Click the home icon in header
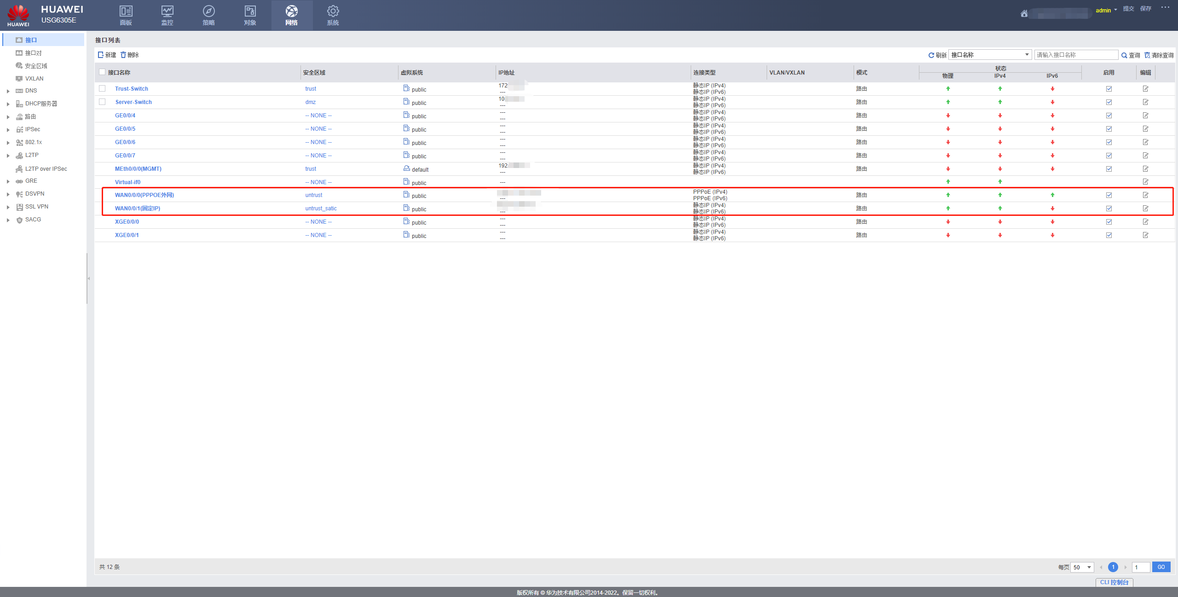The width and height of the screenshot is (1178, 597). pos(1024,14)
